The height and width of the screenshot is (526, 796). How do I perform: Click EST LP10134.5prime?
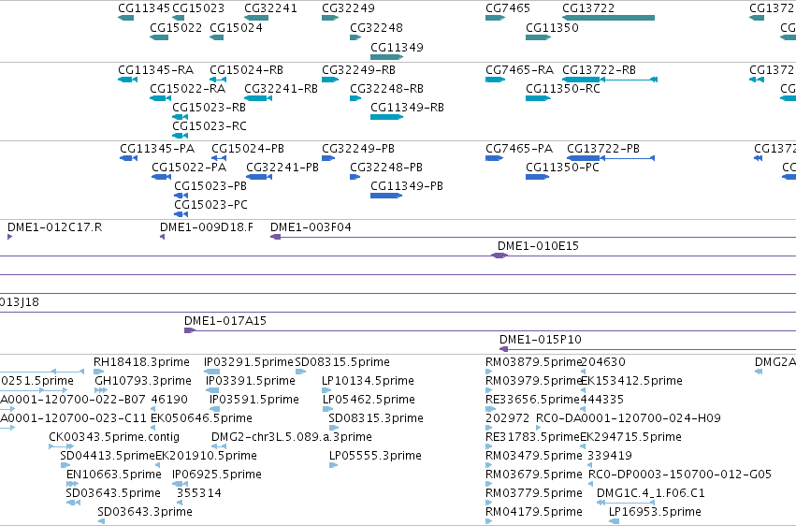pos(368,381)
